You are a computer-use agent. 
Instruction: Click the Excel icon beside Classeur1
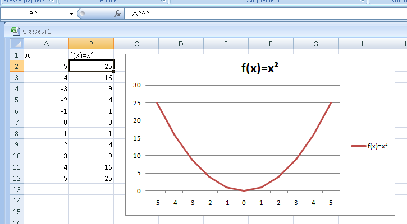[16, 31]
